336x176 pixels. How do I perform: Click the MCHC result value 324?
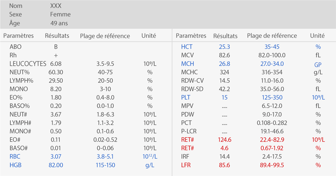[x=224, y=72]
